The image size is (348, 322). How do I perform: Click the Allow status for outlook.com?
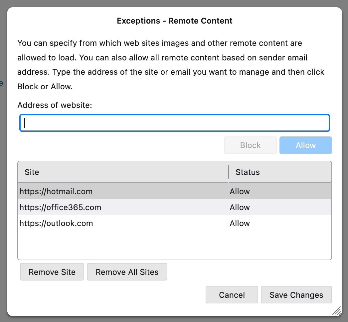(x=240, y=223)
